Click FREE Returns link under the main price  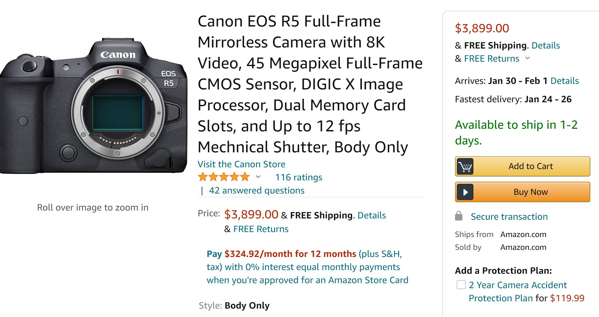click(x=261, y=229)
